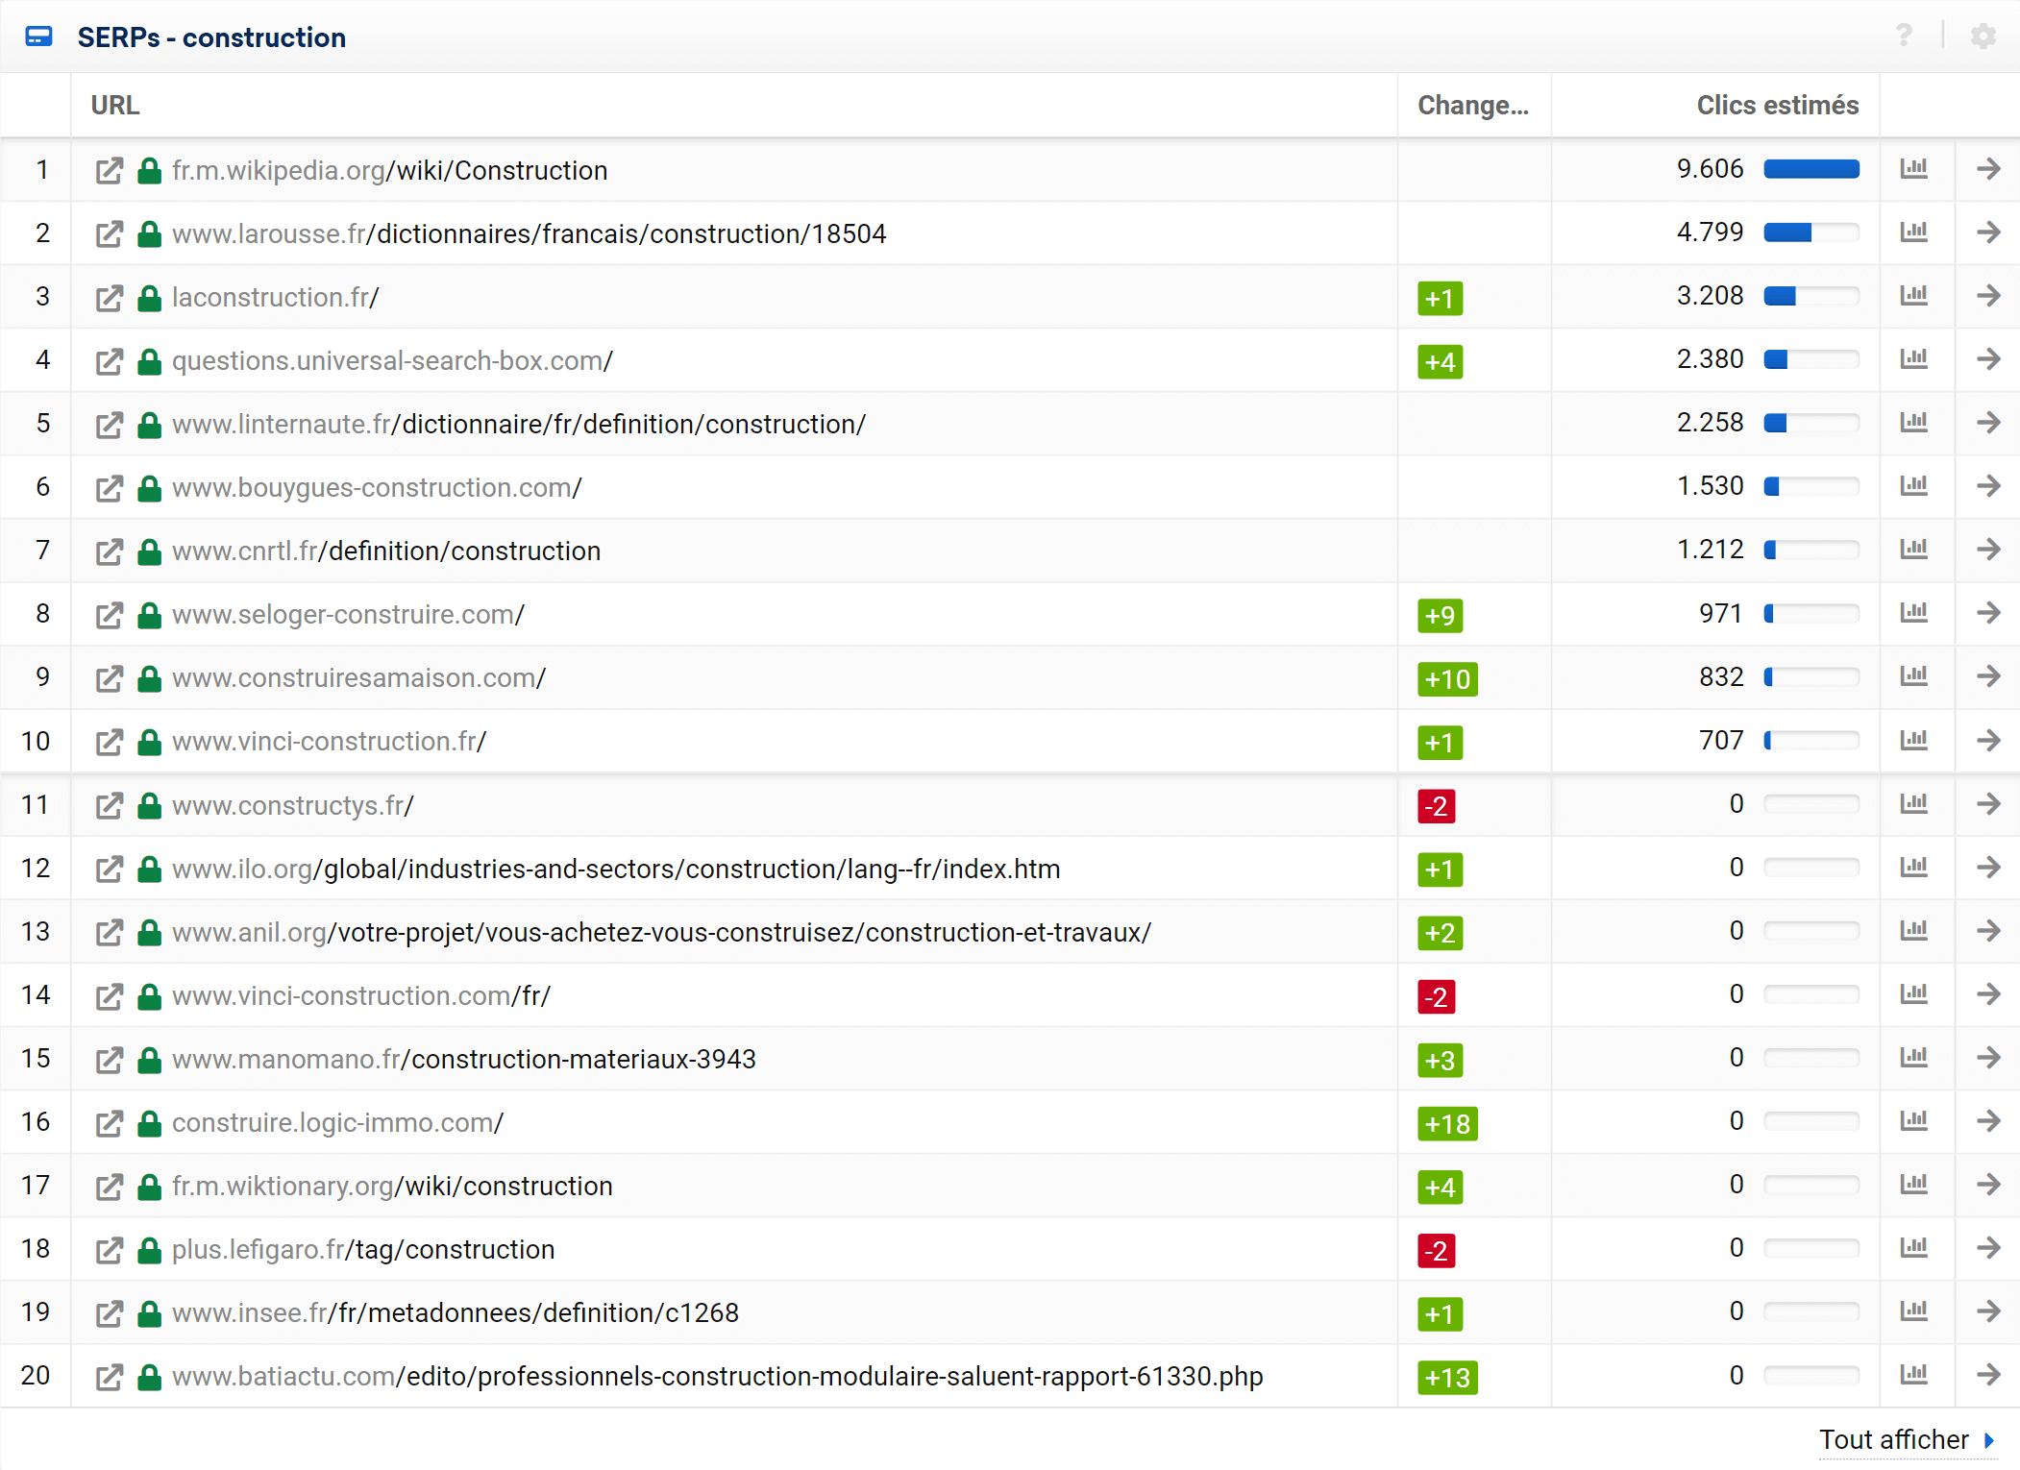Click the +18 change badge

(x=1447, y=1123)
